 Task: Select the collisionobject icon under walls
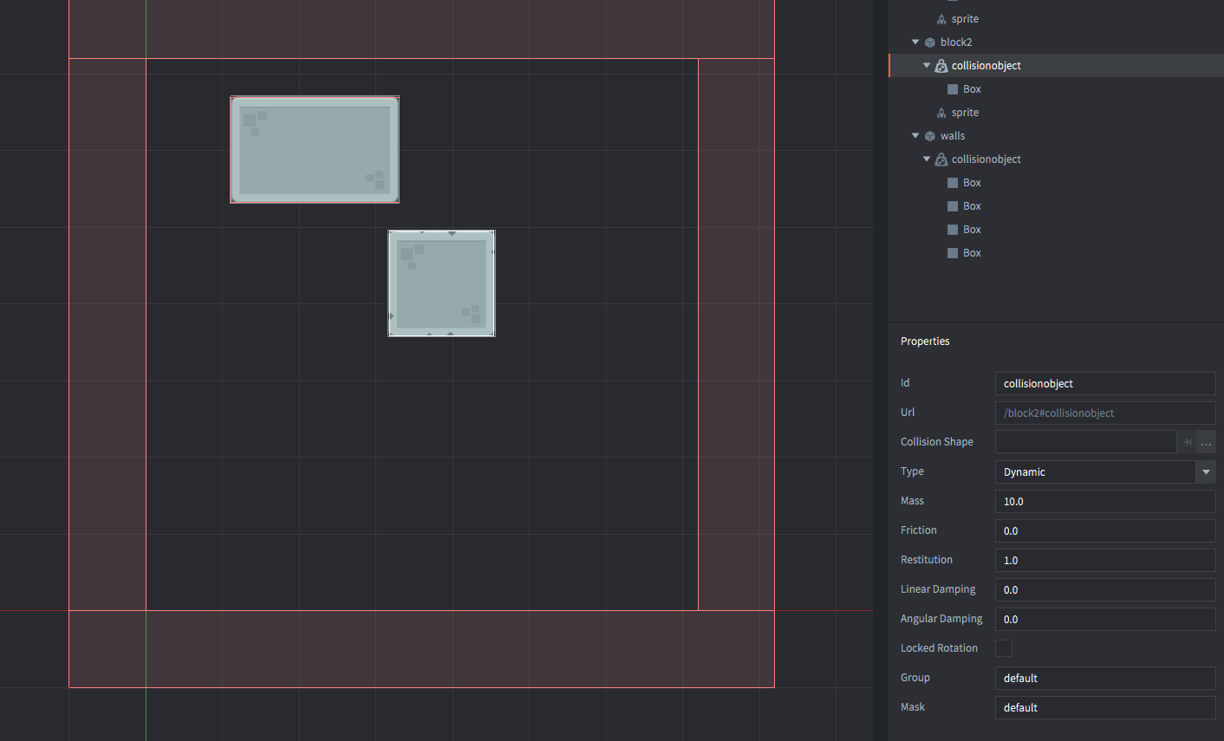[941, 159]
